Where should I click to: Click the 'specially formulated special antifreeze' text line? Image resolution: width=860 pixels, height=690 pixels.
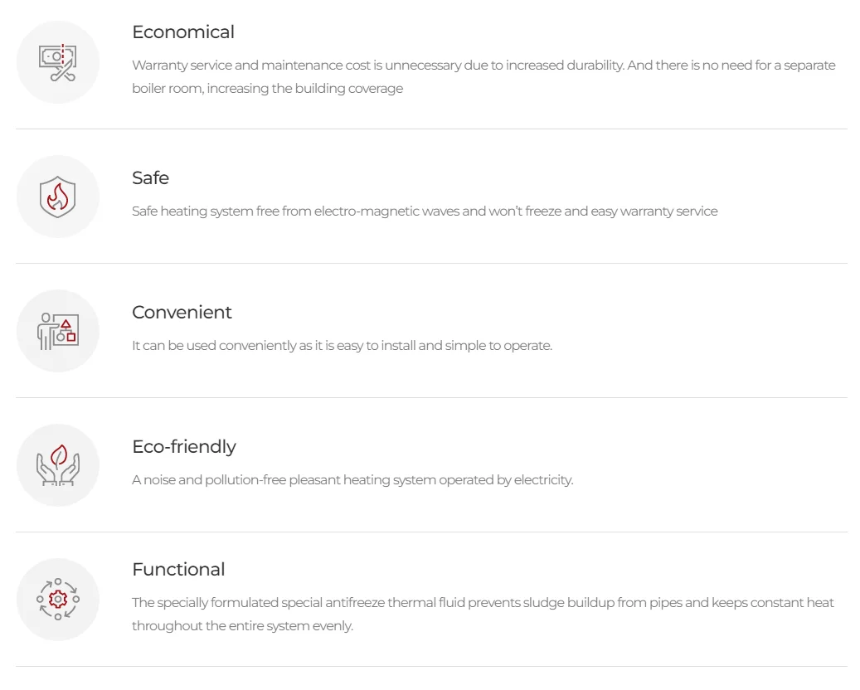[483, 603]
